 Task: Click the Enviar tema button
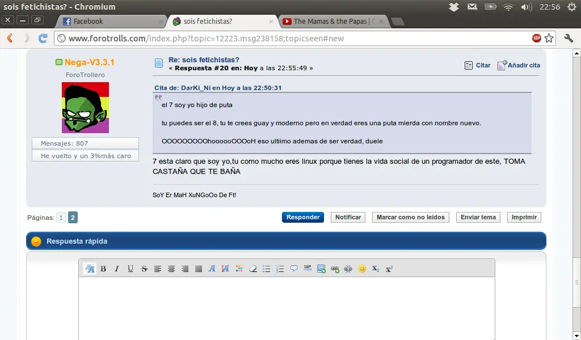(x=478, y=217)
